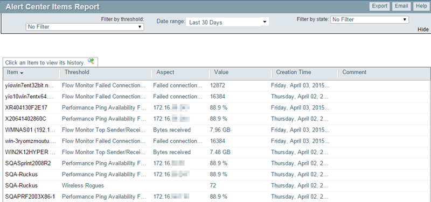Click value 7.96 GB

[x=220, y=130]
